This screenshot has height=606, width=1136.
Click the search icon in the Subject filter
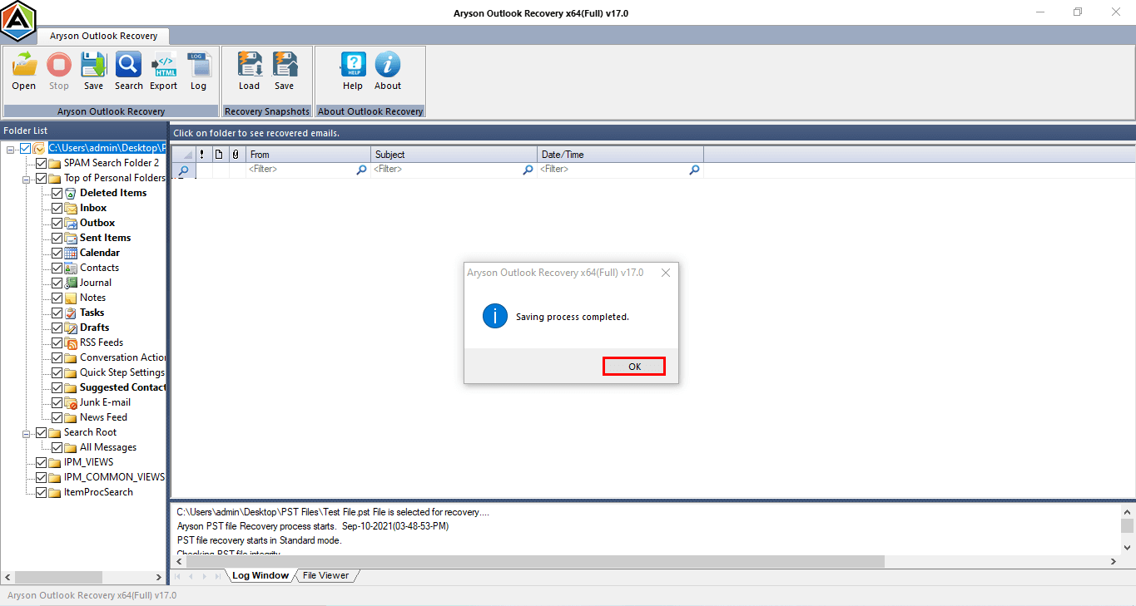click(x=528, y=170)
